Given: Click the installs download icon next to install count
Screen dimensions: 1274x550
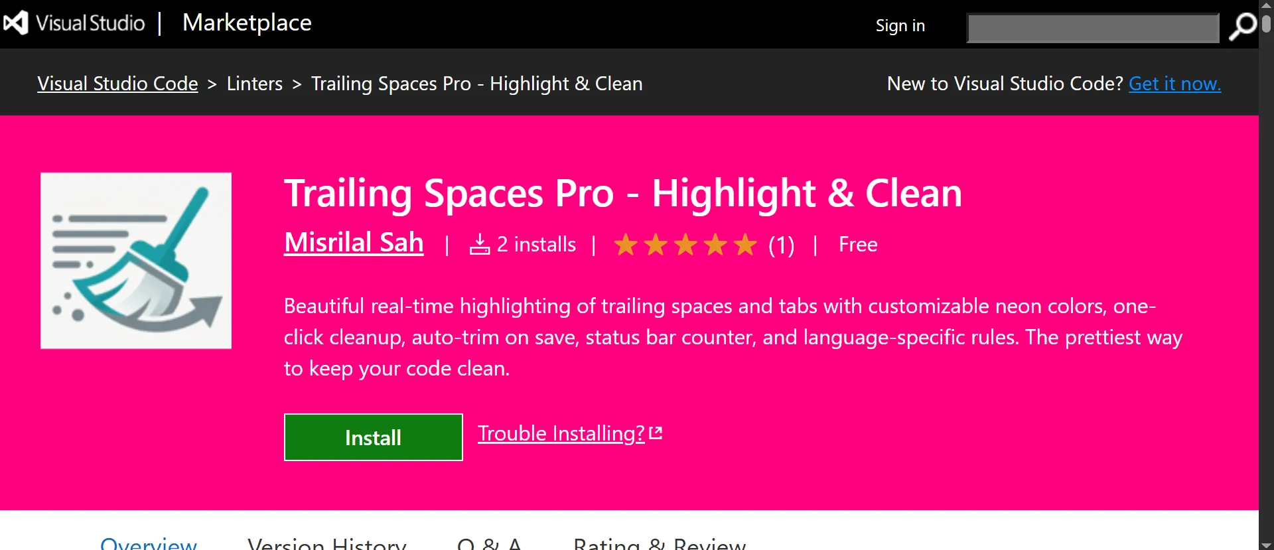Looking at the screenshot, I should (480, 244).
